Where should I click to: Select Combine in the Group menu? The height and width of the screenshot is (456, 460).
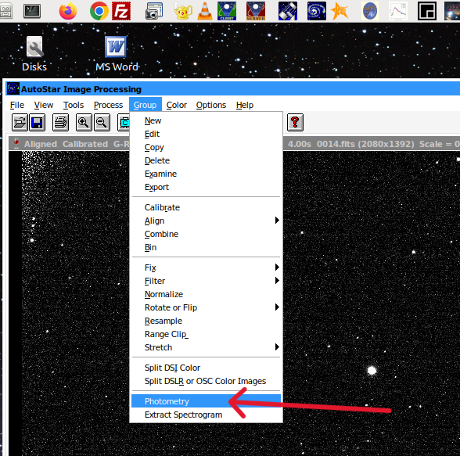[206, 234]
